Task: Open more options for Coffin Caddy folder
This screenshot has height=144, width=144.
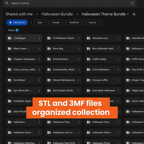Action: [x=118, y=59]
